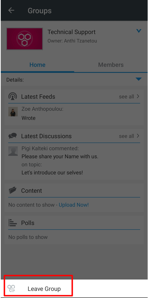Tap the chevron next to Latest Feeds see all

138,97
